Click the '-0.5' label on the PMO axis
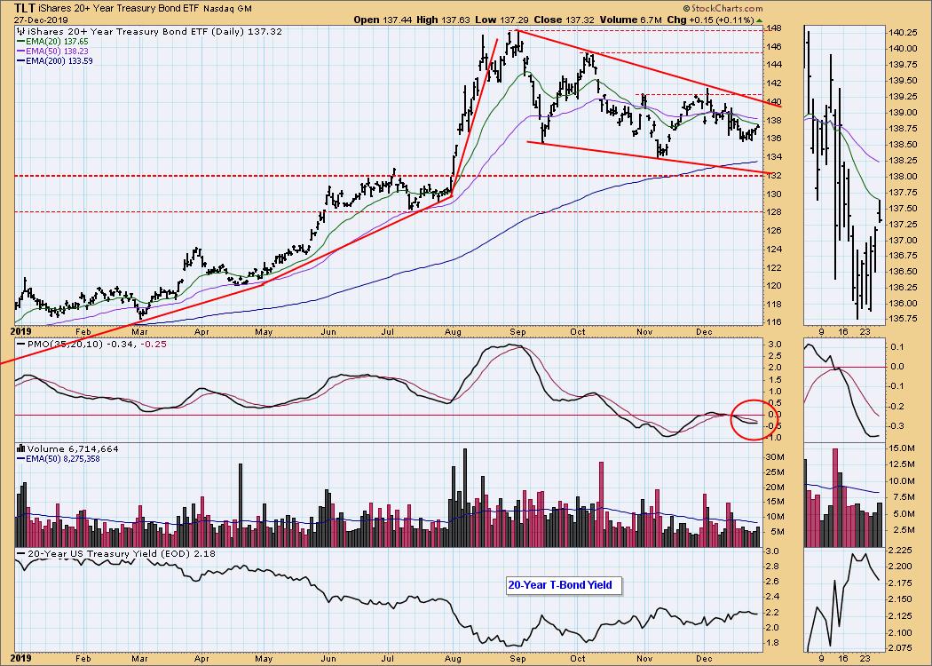Viewport: 932px width, 666px height. point(773,425)
